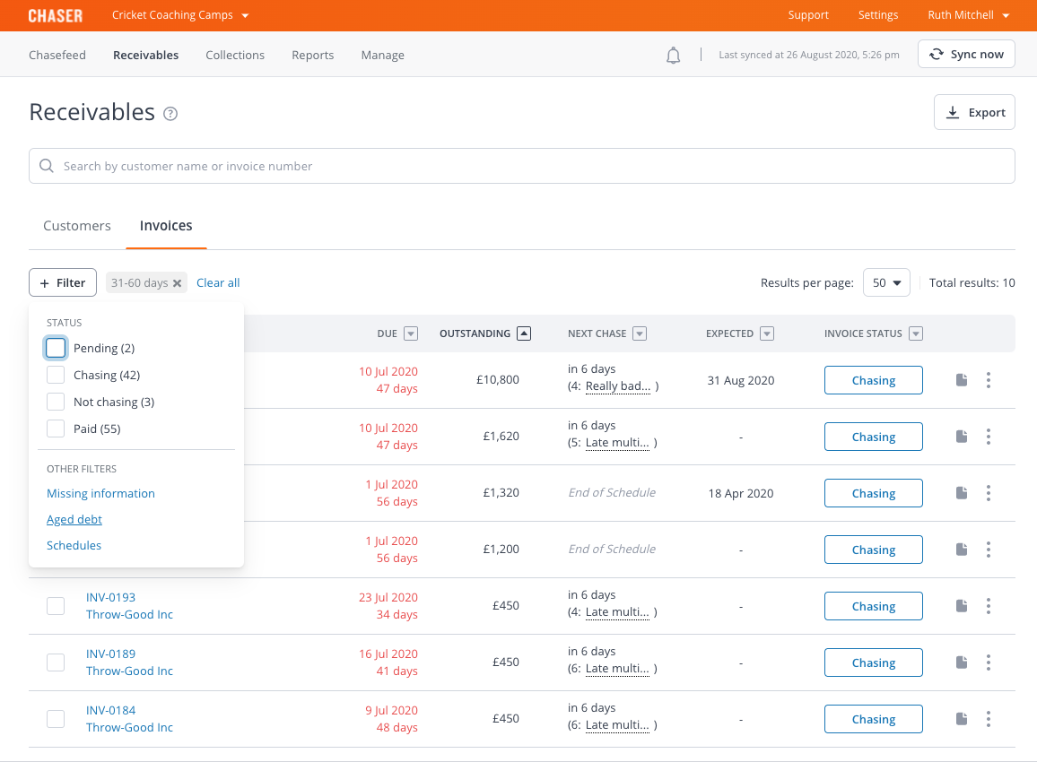Image resolution: width=1037 pixels, height=762 pixels.
Task: Remove the 31-60 days filter chip
Action: coord(178,283)
